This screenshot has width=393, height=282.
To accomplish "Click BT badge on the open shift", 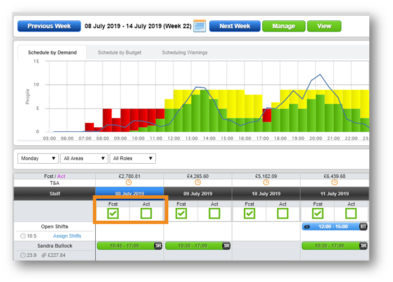I will click(x=364, y=226).
